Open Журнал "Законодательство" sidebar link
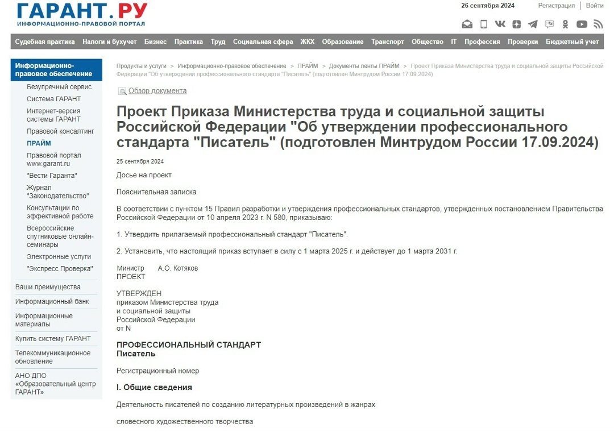The height and width of the screenshot is (432, 614). tap(57, 192)
